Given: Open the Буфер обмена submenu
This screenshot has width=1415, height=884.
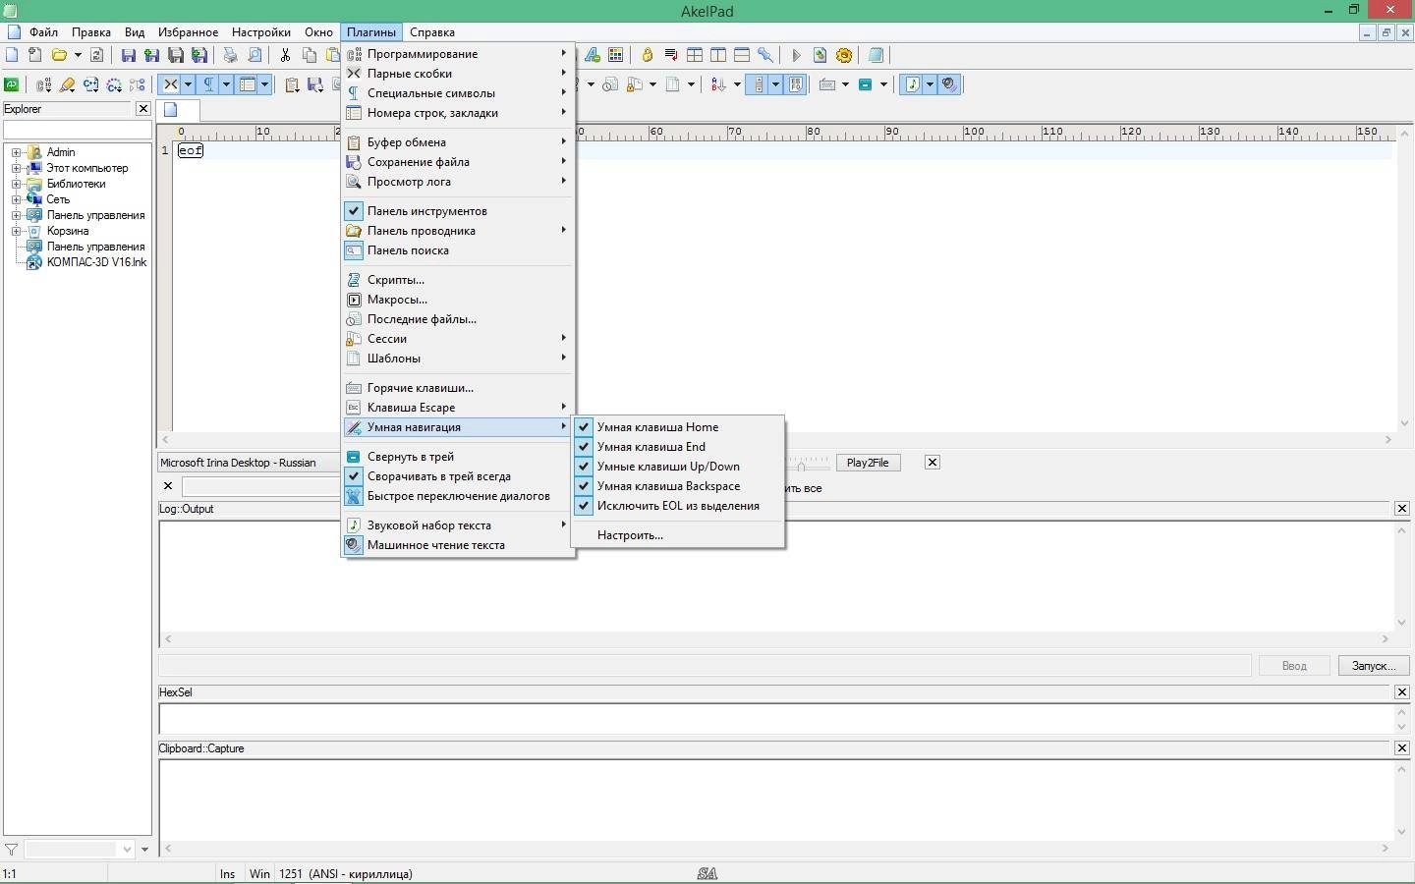Looking at the screenshot, I should coord(458,142).
